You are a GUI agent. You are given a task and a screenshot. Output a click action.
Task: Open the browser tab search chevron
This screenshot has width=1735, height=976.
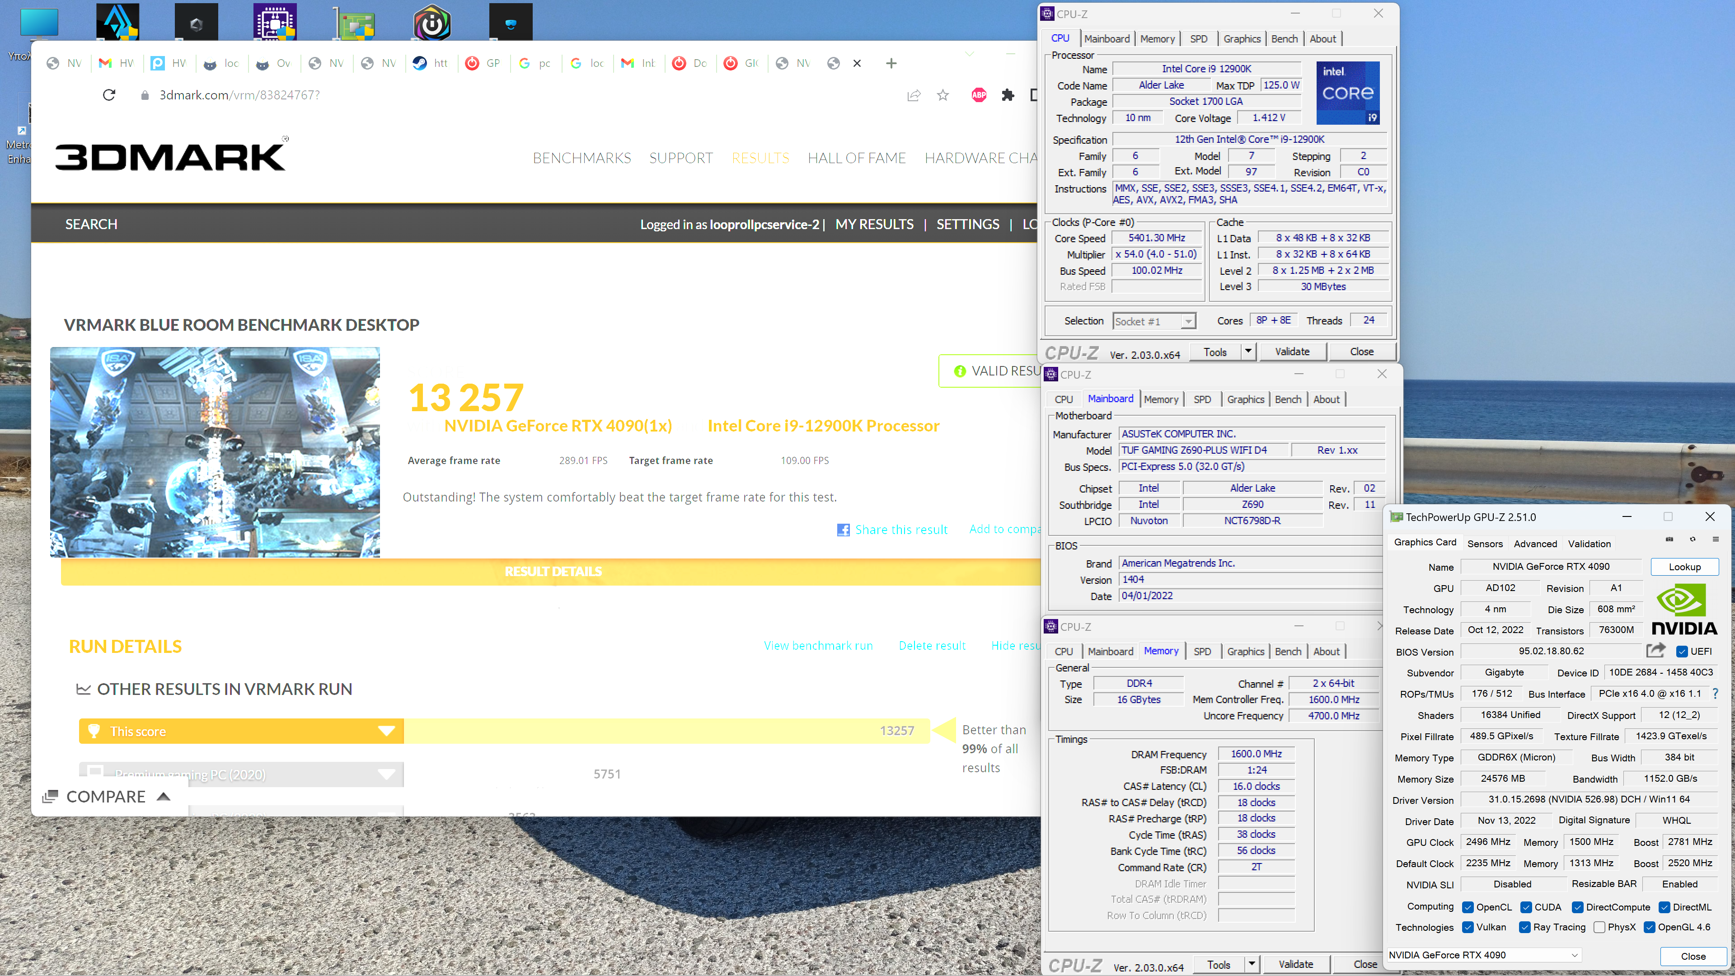pyautogui.click(x=969, y=54)
